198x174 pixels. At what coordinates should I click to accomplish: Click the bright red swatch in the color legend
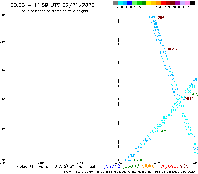point(163,3)
